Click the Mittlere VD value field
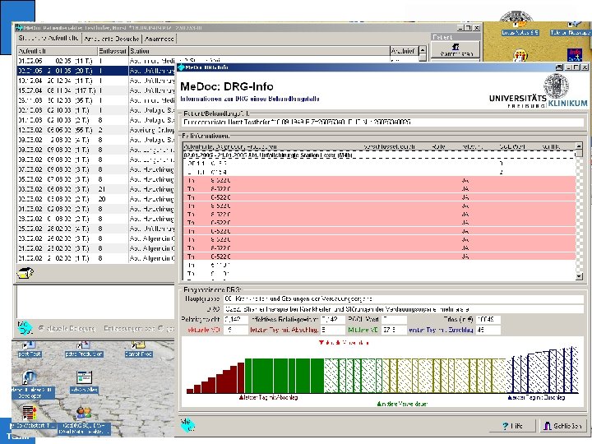The width and height of the screenshot is (592, 444). pos(394,330)
